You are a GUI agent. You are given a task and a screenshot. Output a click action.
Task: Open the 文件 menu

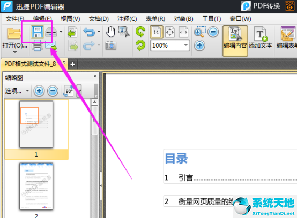[15, 19]
